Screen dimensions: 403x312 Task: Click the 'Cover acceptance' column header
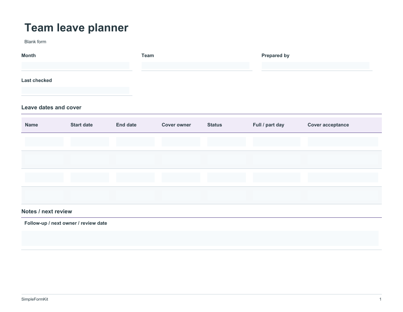coord(328,125)
